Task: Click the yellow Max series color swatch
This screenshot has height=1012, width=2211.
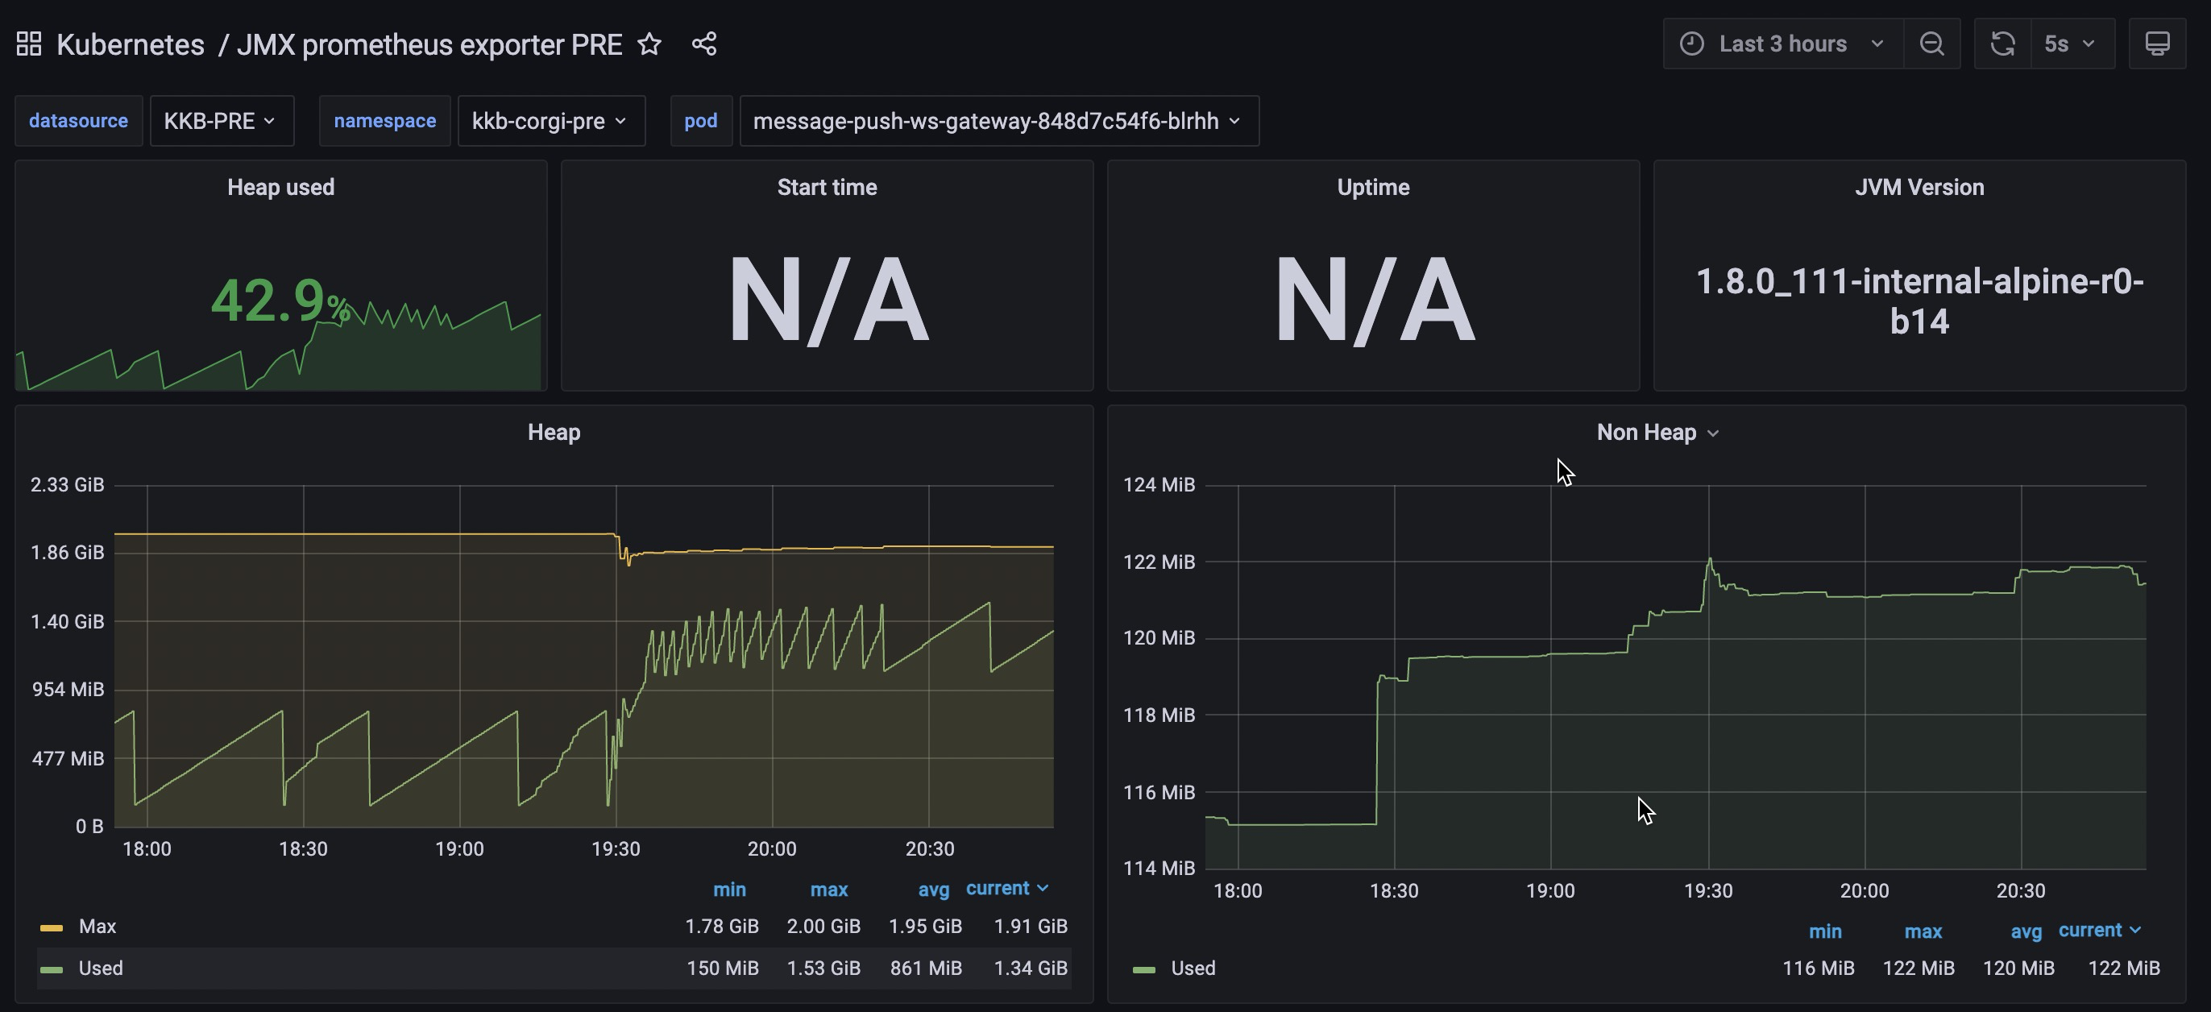Action: (x=52, y=927)
